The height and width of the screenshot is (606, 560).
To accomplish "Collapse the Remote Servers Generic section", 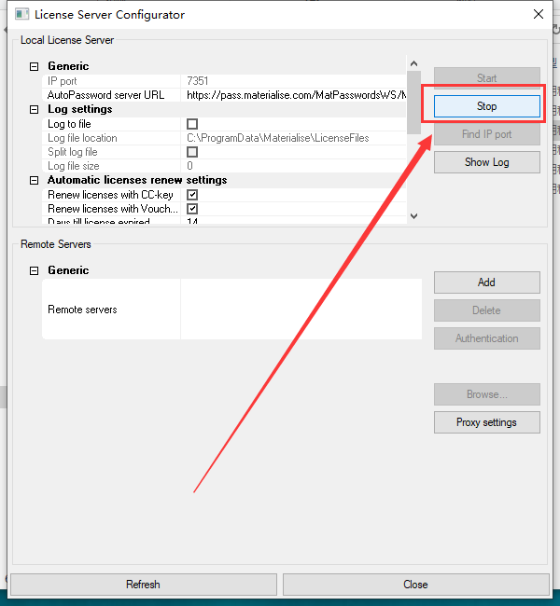I will [x=35, y=270].
